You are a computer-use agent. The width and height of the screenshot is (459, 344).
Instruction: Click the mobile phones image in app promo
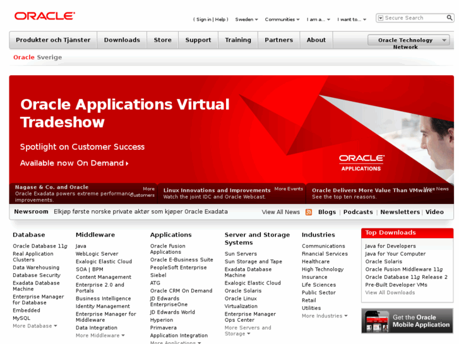click(x=376, y=321)
